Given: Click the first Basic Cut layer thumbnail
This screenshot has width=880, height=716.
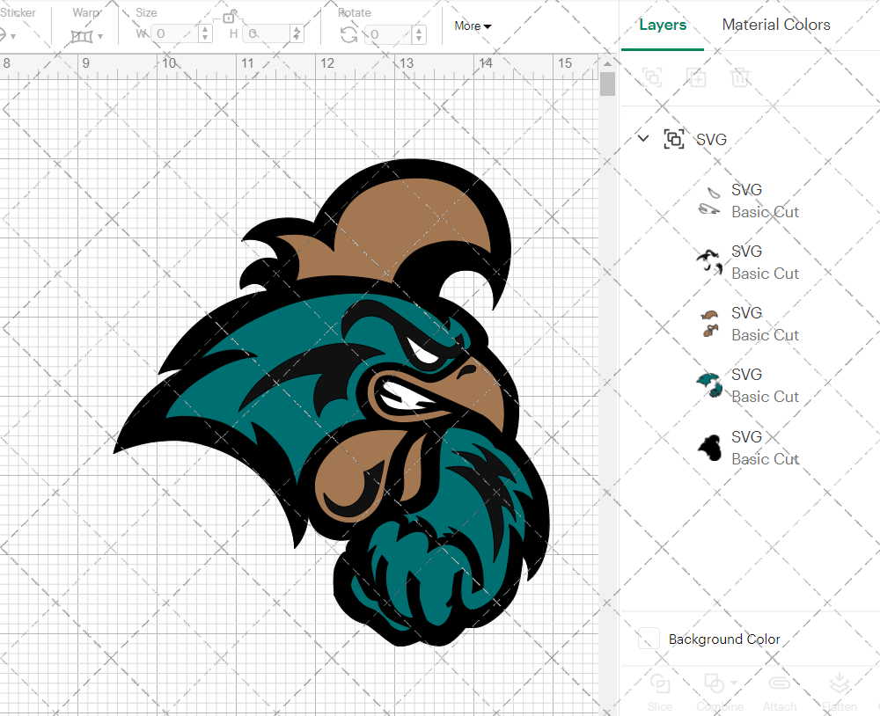Looking at the screenshot, I should pyautogui.click(x=709, y=200).
